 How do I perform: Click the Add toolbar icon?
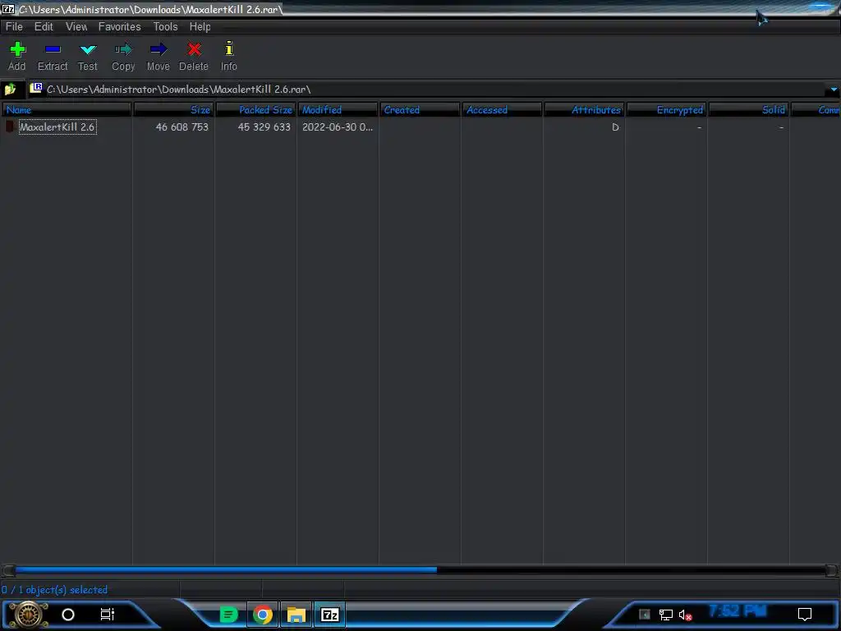pyautogui.click(x=17, y=55)
